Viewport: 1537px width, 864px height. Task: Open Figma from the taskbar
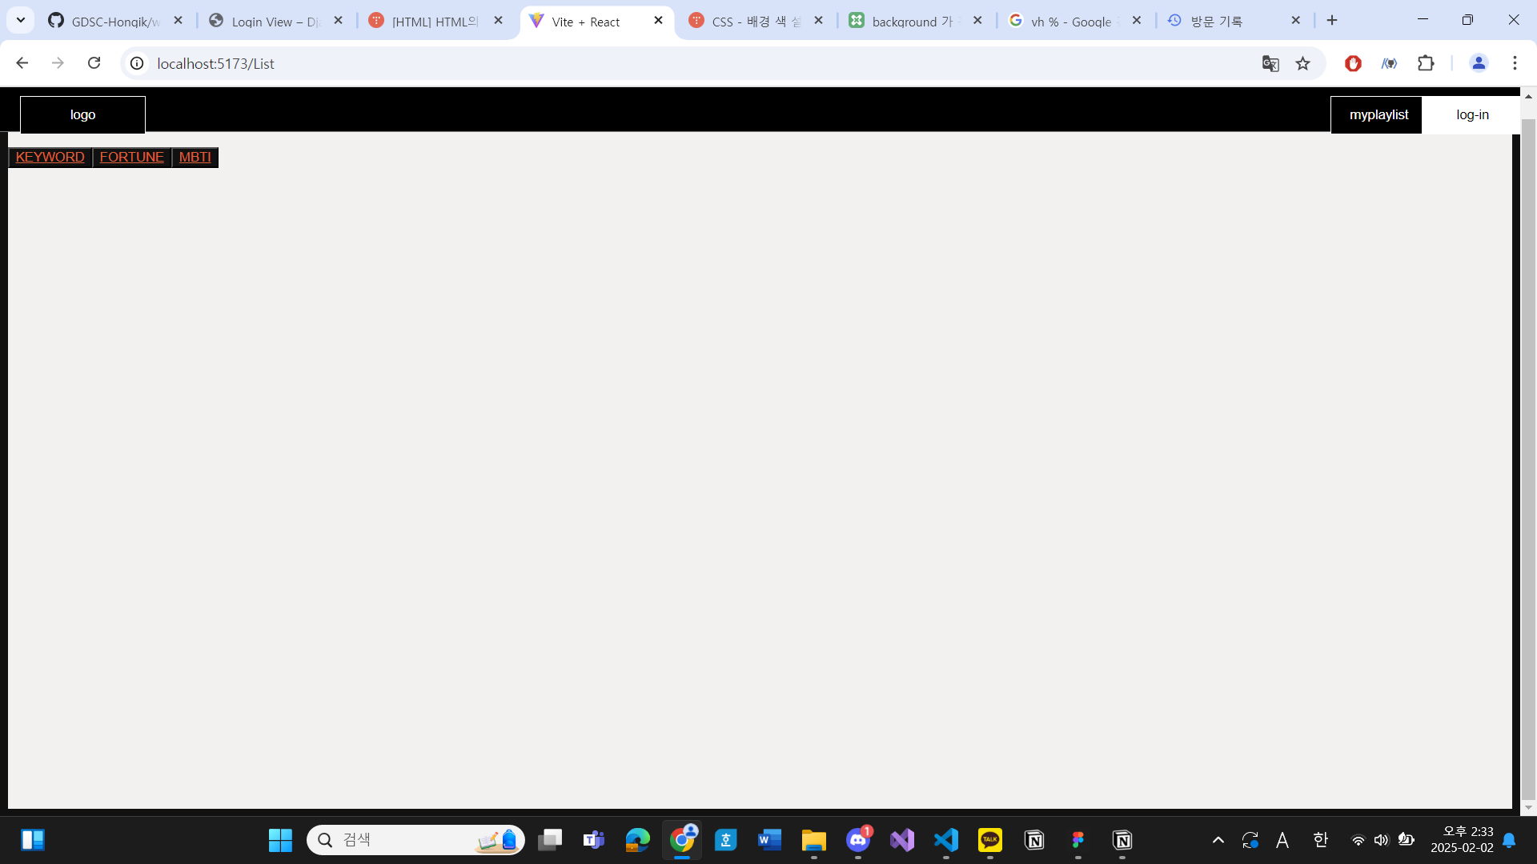click(x=1077, y=840)
